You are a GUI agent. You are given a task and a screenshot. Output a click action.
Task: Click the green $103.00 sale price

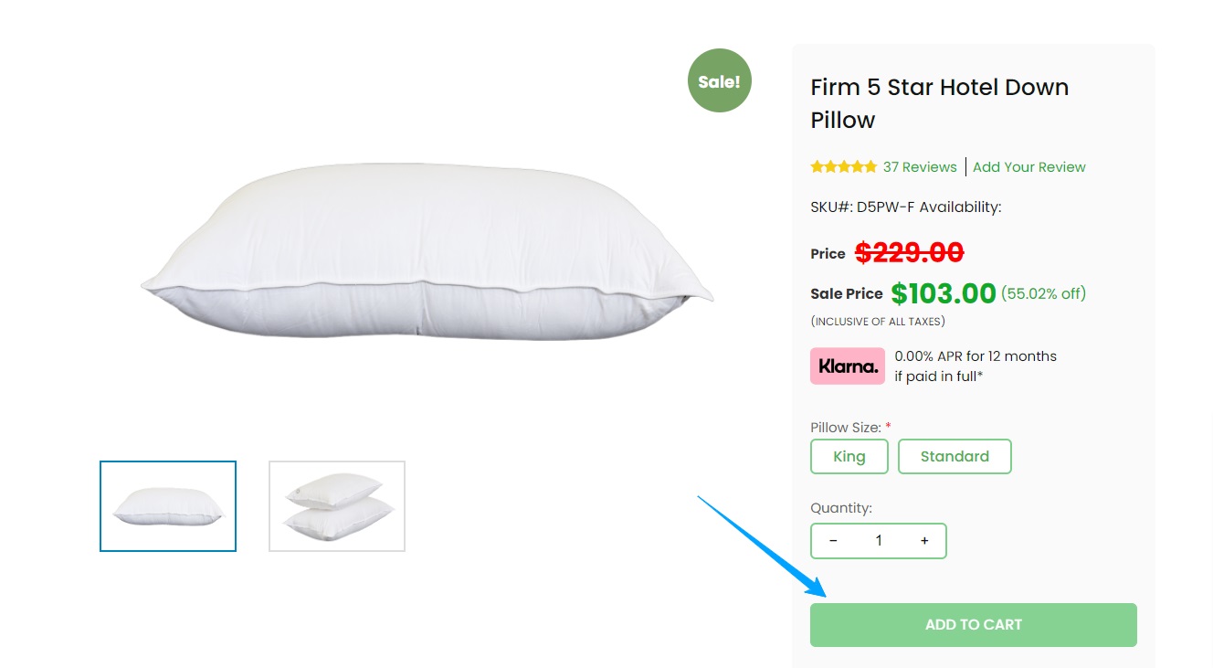[x=943, y=293]
